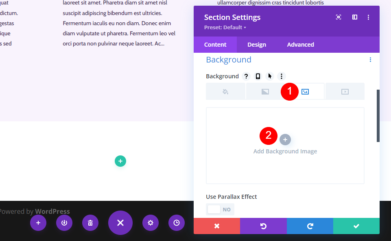Discard changes with red X button

click(x=217, y=226)
